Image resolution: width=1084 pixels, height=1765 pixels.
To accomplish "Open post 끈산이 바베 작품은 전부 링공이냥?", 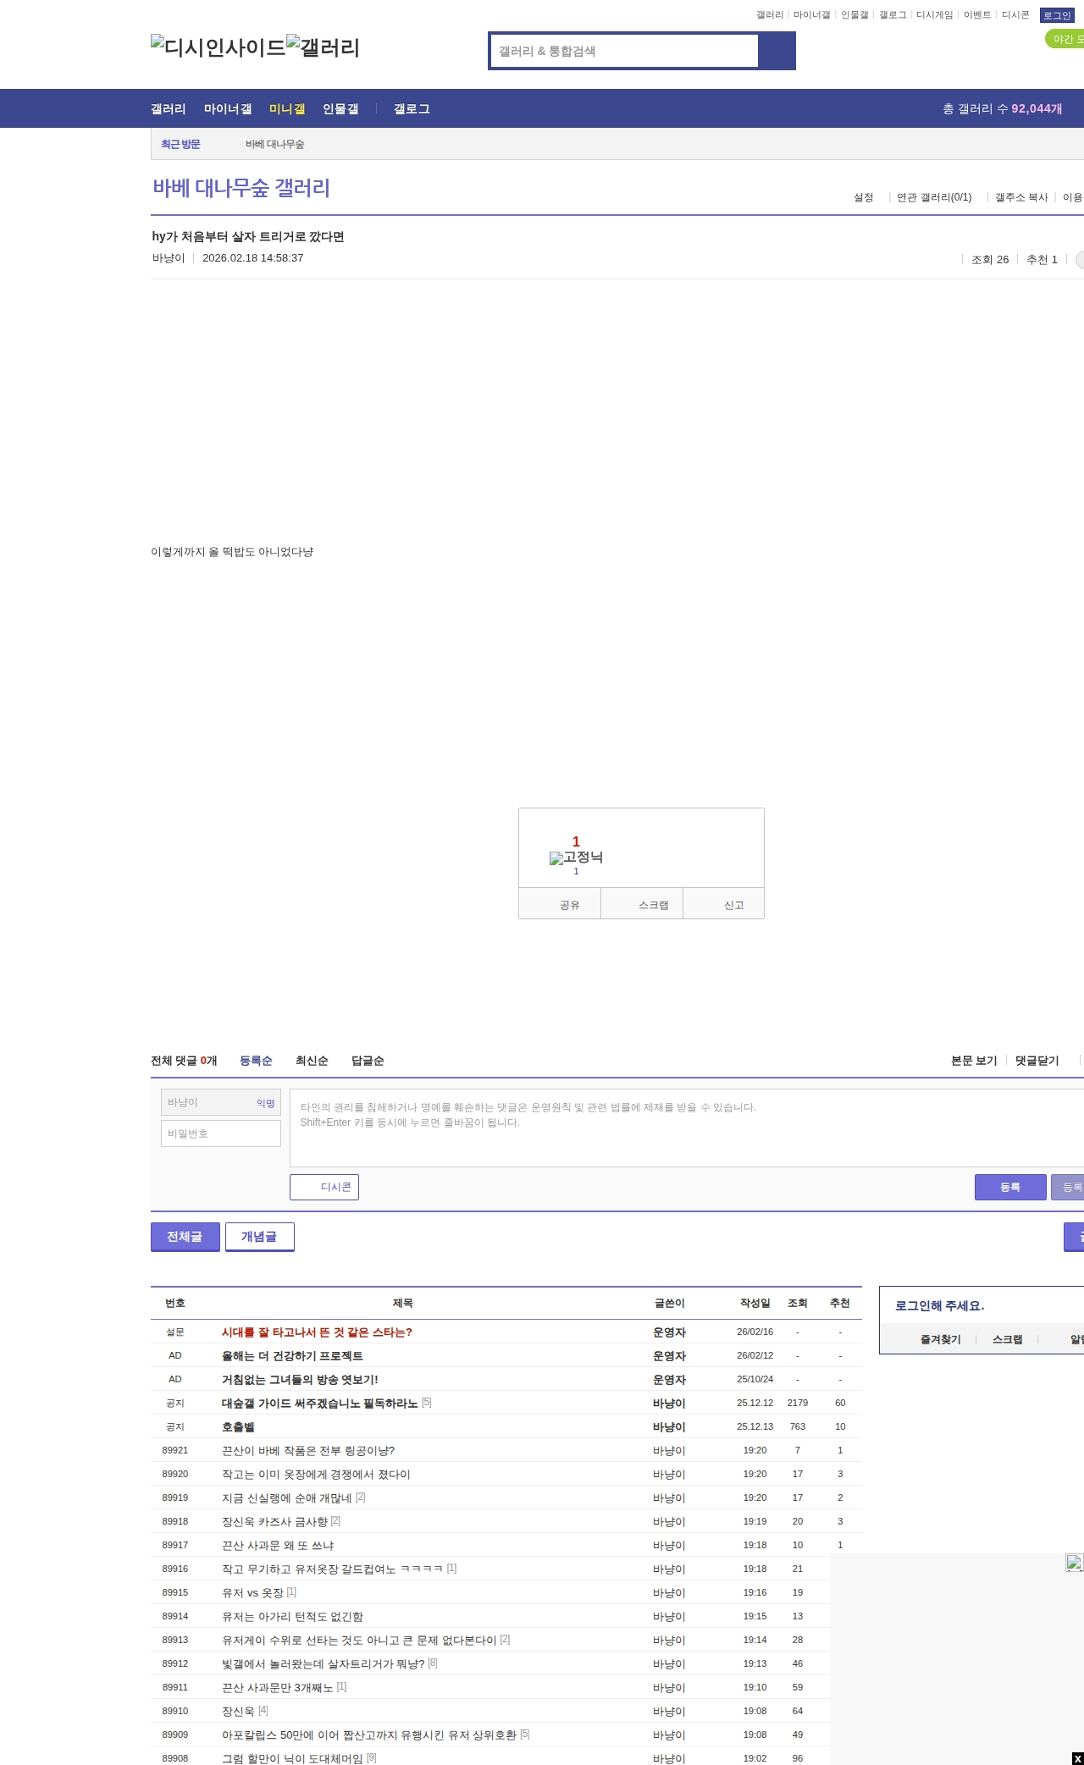I will [308, 1450].
